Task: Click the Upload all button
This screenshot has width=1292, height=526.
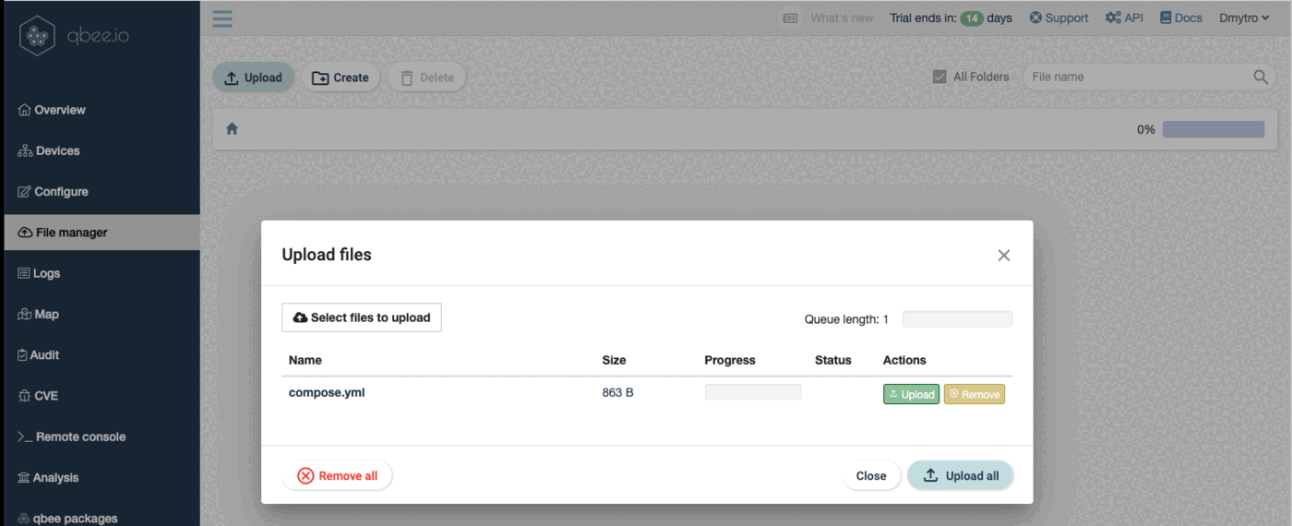Action: (x=961, y=476)
